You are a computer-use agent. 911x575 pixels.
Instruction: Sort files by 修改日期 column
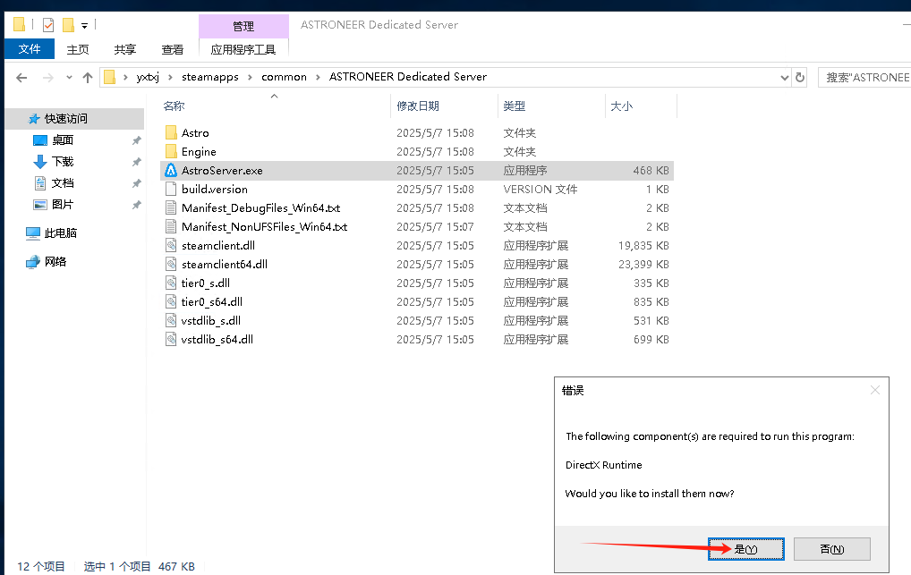(x=418, y=106)
